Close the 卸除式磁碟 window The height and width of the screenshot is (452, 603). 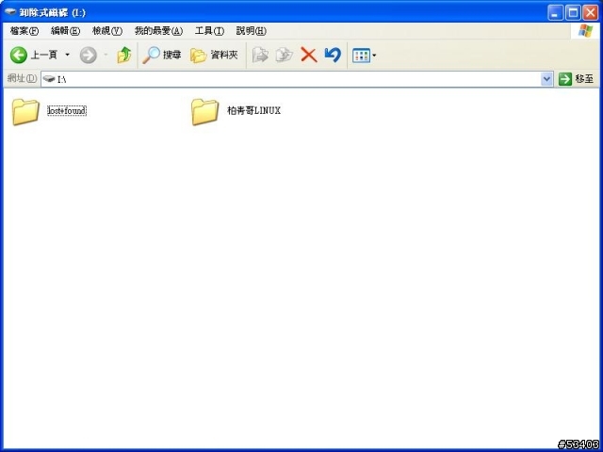pos(591,12)
